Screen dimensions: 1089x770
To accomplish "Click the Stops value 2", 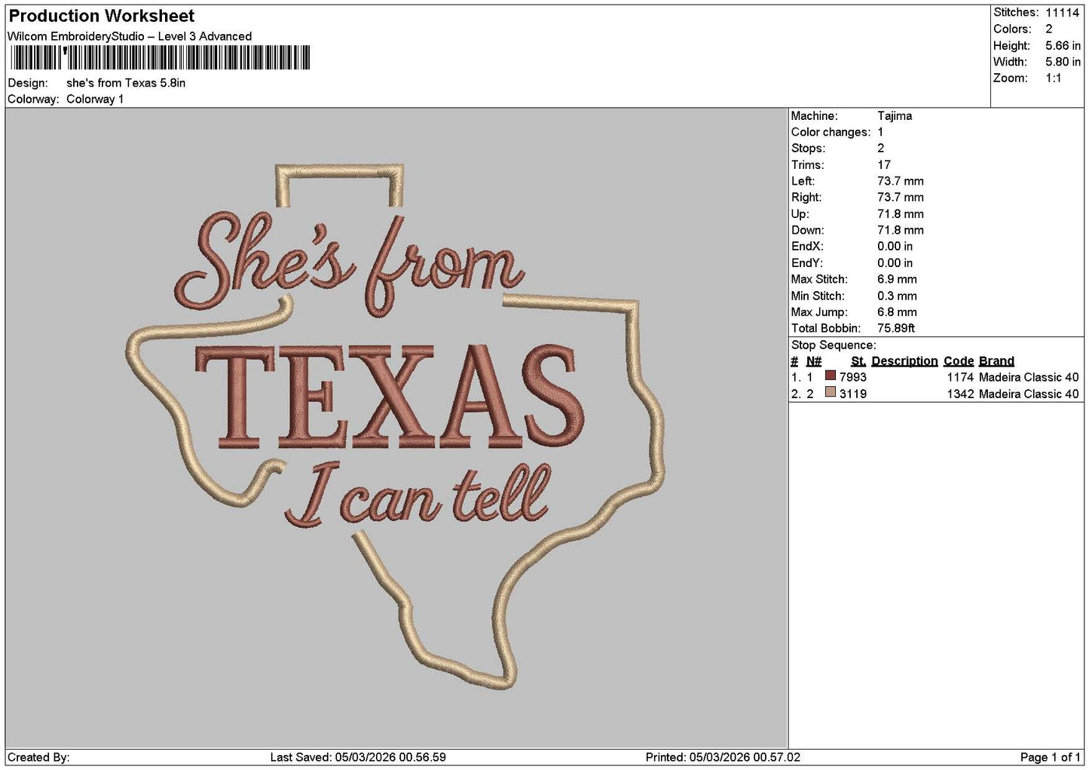I will 880,149.
